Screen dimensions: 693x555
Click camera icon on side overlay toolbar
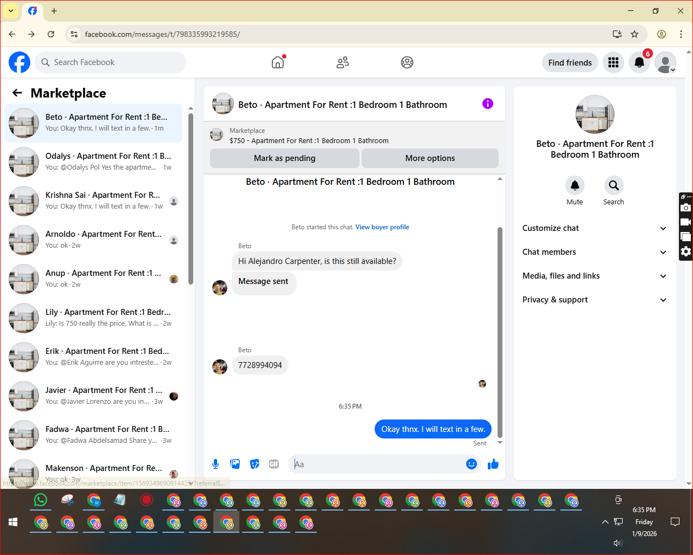(686, 208)
